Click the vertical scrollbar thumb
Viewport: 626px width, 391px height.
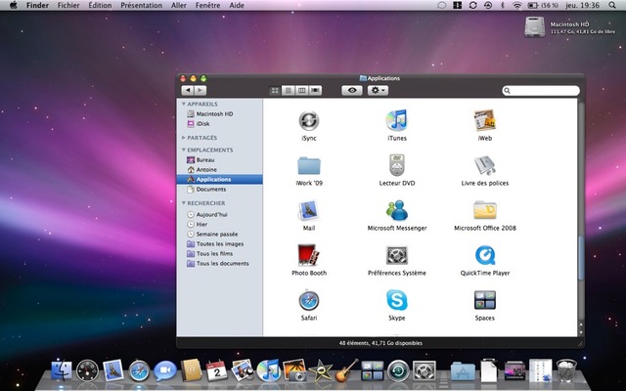pos(581,258)
